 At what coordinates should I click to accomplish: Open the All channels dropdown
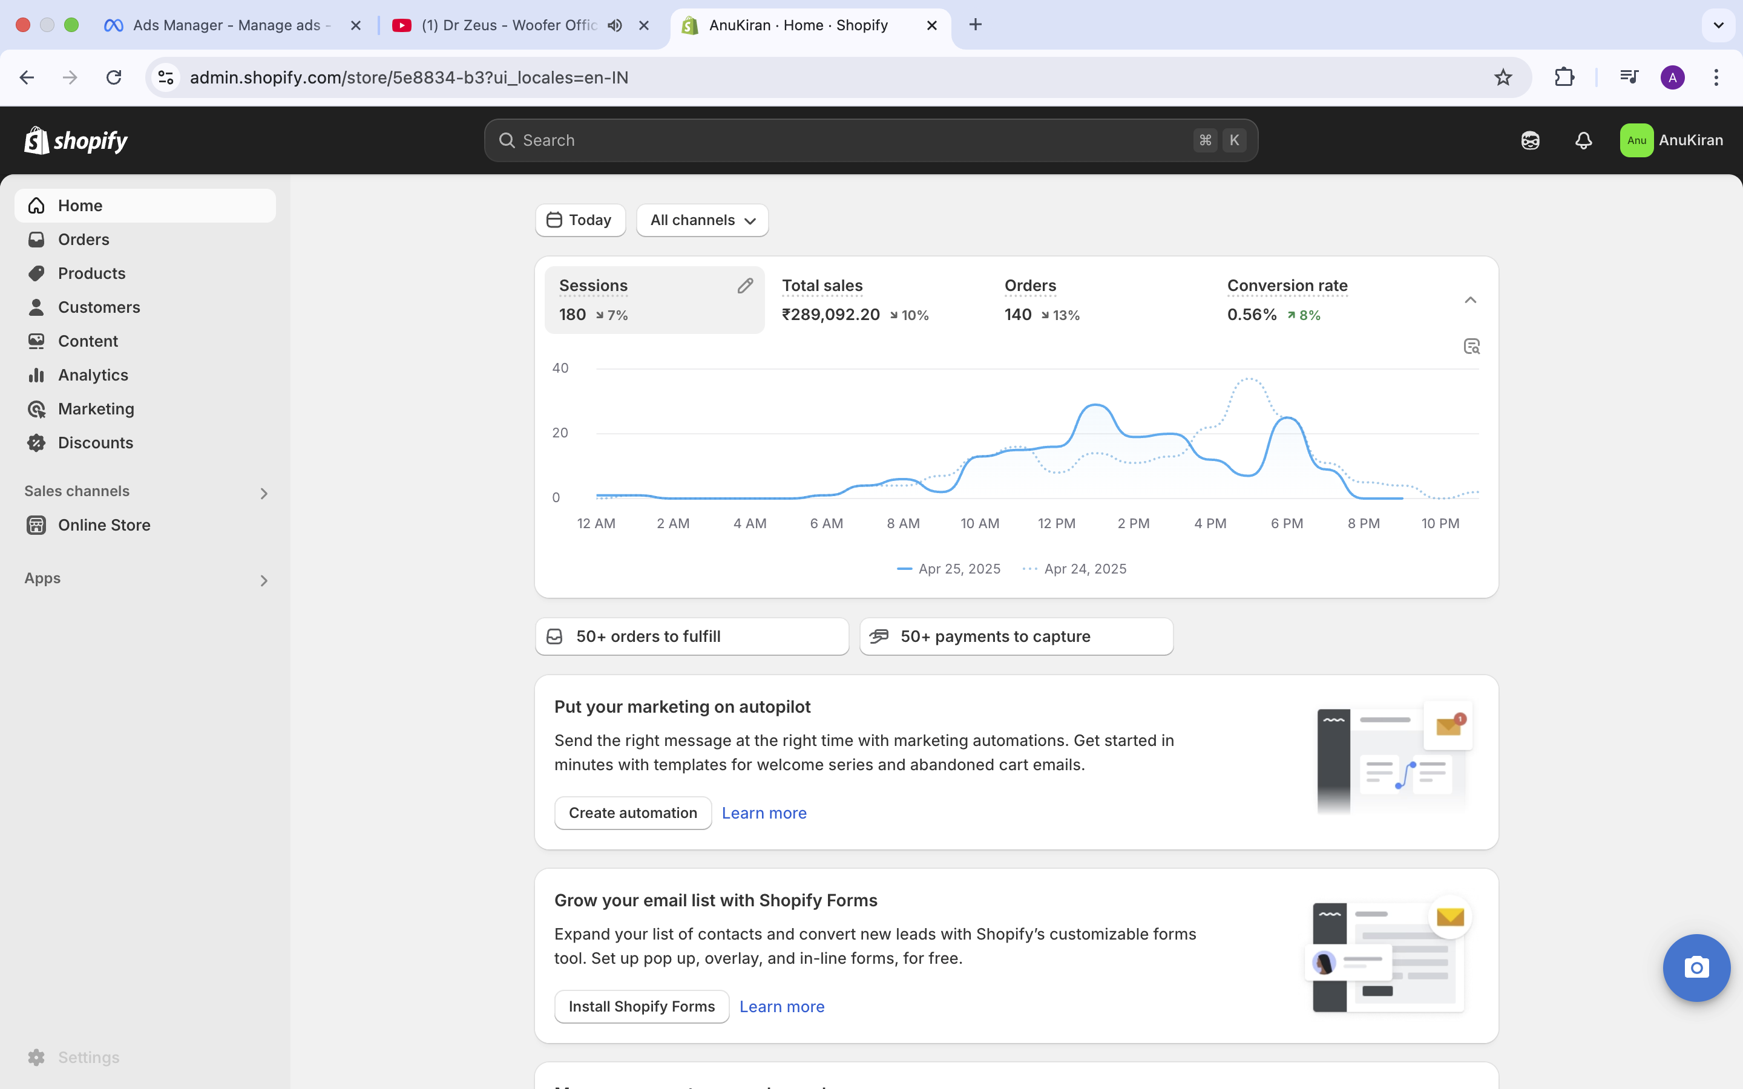(701, 220)
